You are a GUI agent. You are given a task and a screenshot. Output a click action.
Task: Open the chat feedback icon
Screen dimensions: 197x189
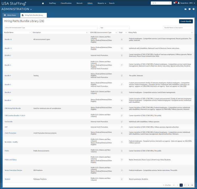(x=190, y=9)
